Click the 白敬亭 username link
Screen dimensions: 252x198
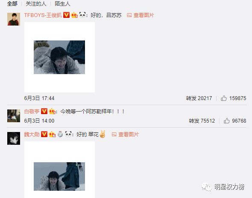point(32,111)
